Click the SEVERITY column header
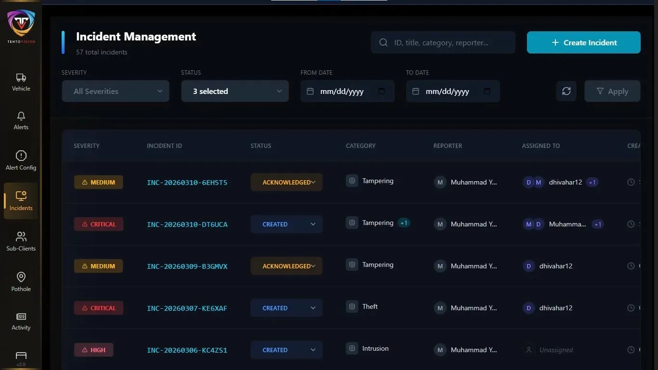The image size is (658, 370). click(87, 145)
